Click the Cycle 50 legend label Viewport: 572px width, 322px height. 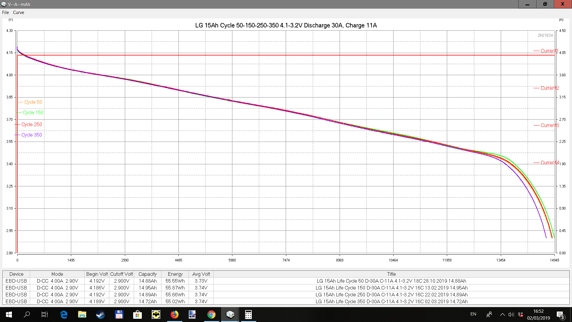coord(33,102)
